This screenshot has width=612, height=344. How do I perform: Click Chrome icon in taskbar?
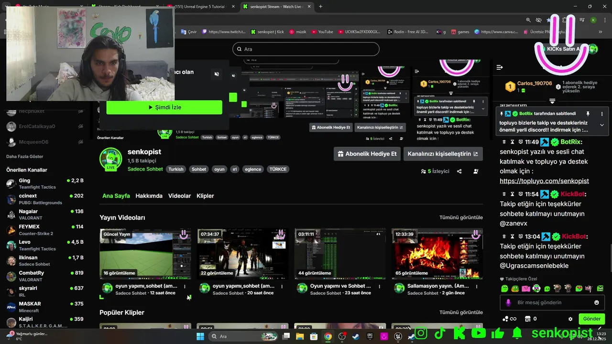tap(328, 336)
